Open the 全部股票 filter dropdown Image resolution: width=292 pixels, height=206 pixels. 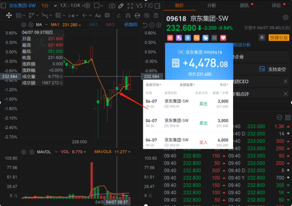tap(187, 85)
